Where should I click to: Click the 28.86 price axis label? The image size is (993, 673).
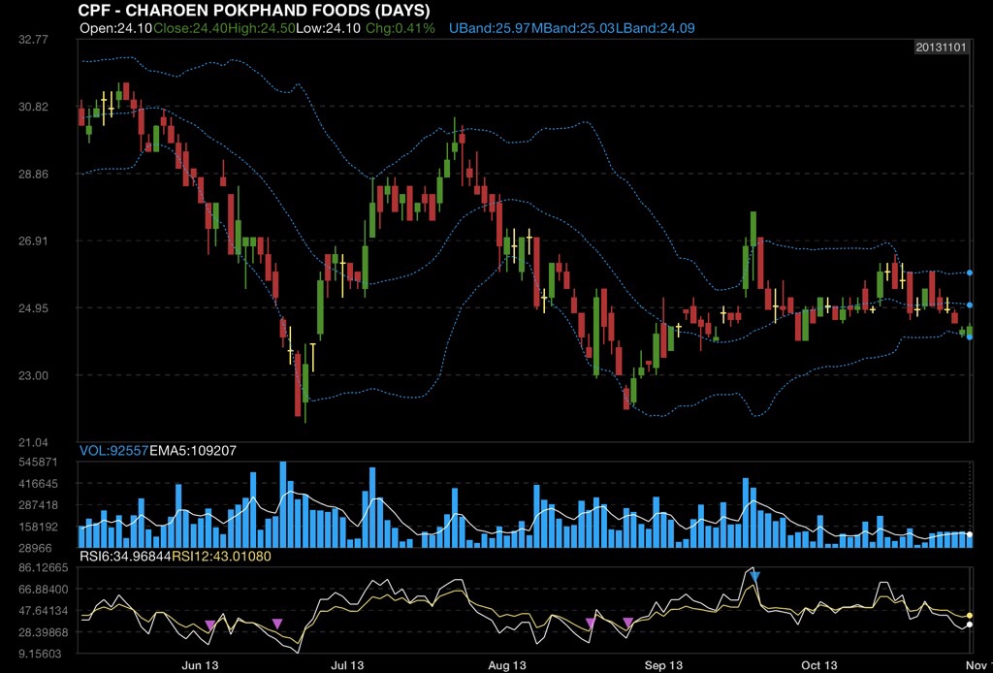click(x=34, y=174)
